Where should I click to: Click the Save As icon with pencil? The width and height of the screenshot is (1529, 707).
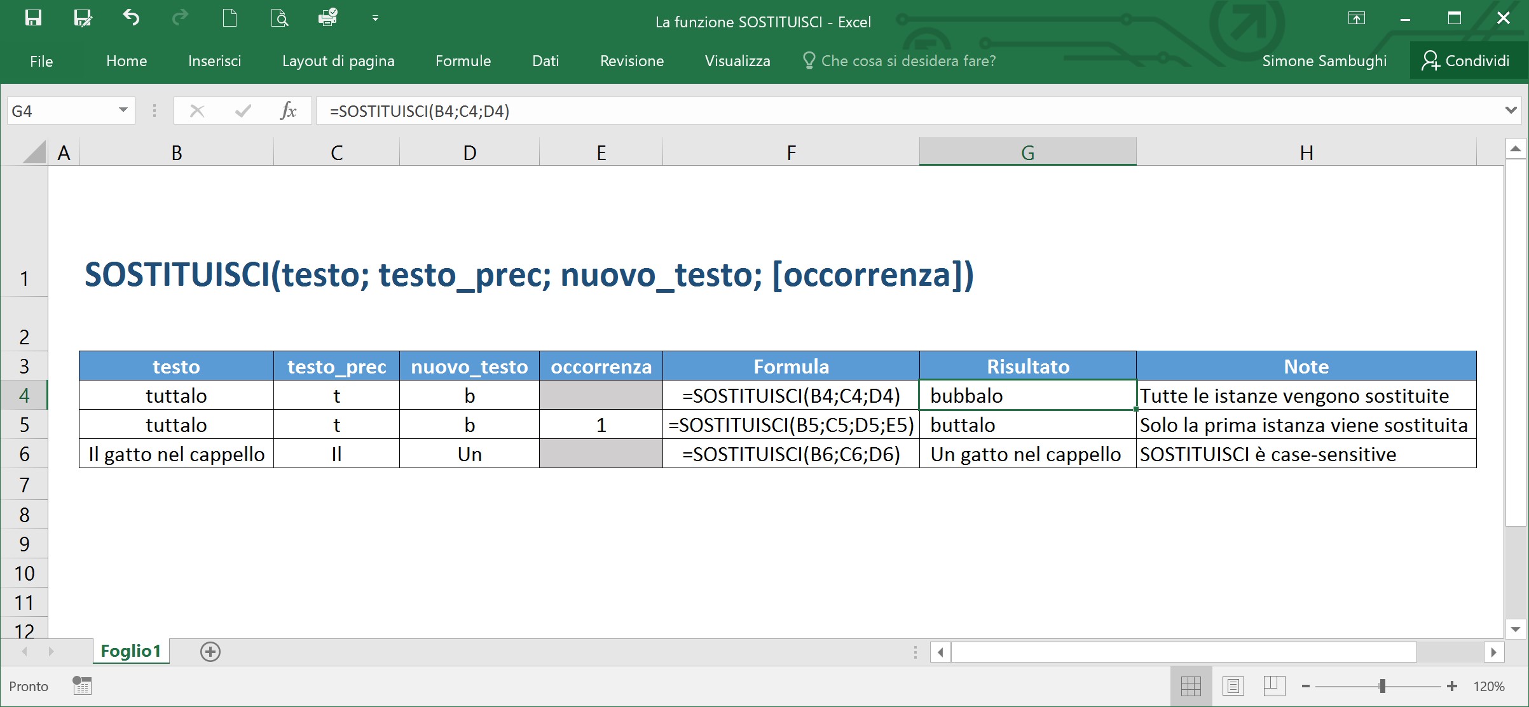(x=83, y=18)
